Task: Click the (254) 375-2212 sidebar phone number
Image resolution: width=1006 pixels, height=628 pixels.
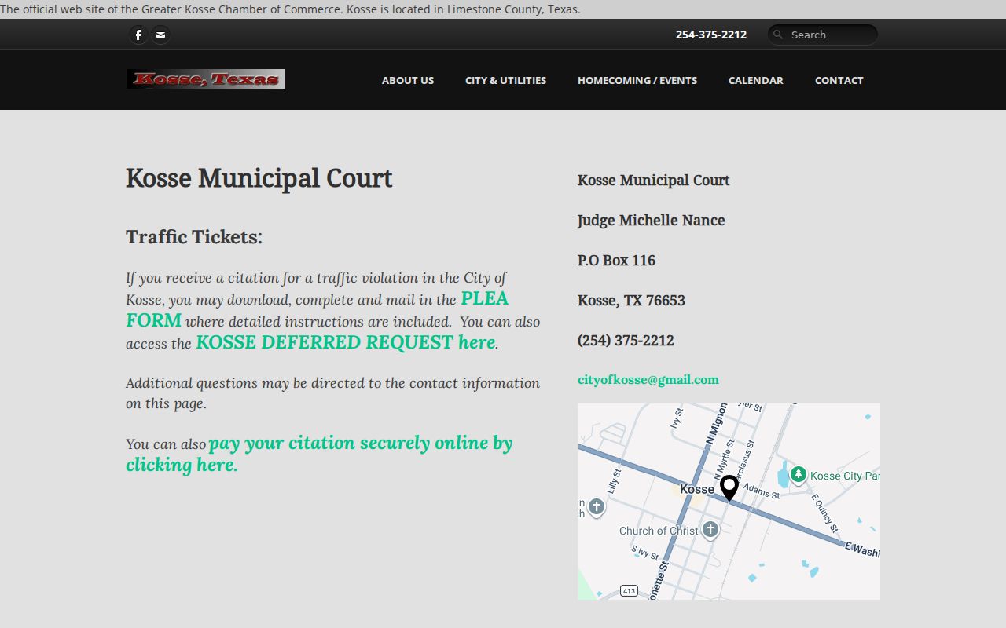Action: pos(626,340)
